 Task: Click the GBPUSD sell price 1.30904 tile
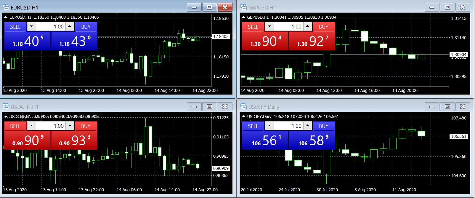point(265,41)
